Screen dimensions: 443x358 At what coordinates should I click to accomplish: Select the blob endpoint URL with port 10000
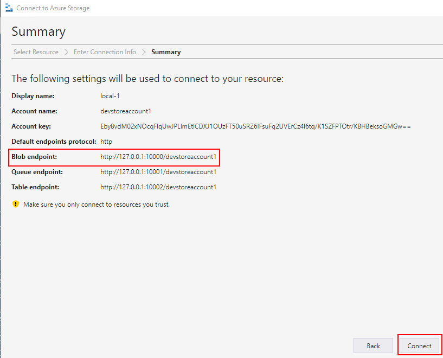click(158, 157)
